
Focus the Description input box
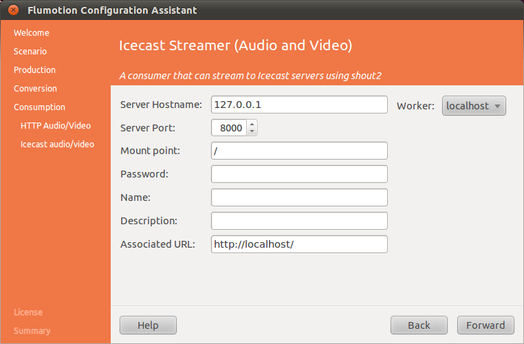coord(299,221)
